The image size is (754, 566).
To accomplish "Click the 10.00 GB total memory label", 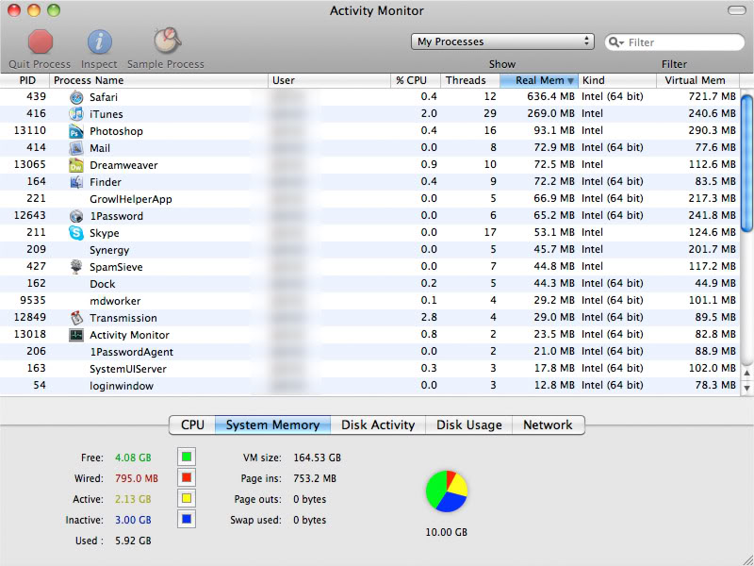I will tap(446, 532).
